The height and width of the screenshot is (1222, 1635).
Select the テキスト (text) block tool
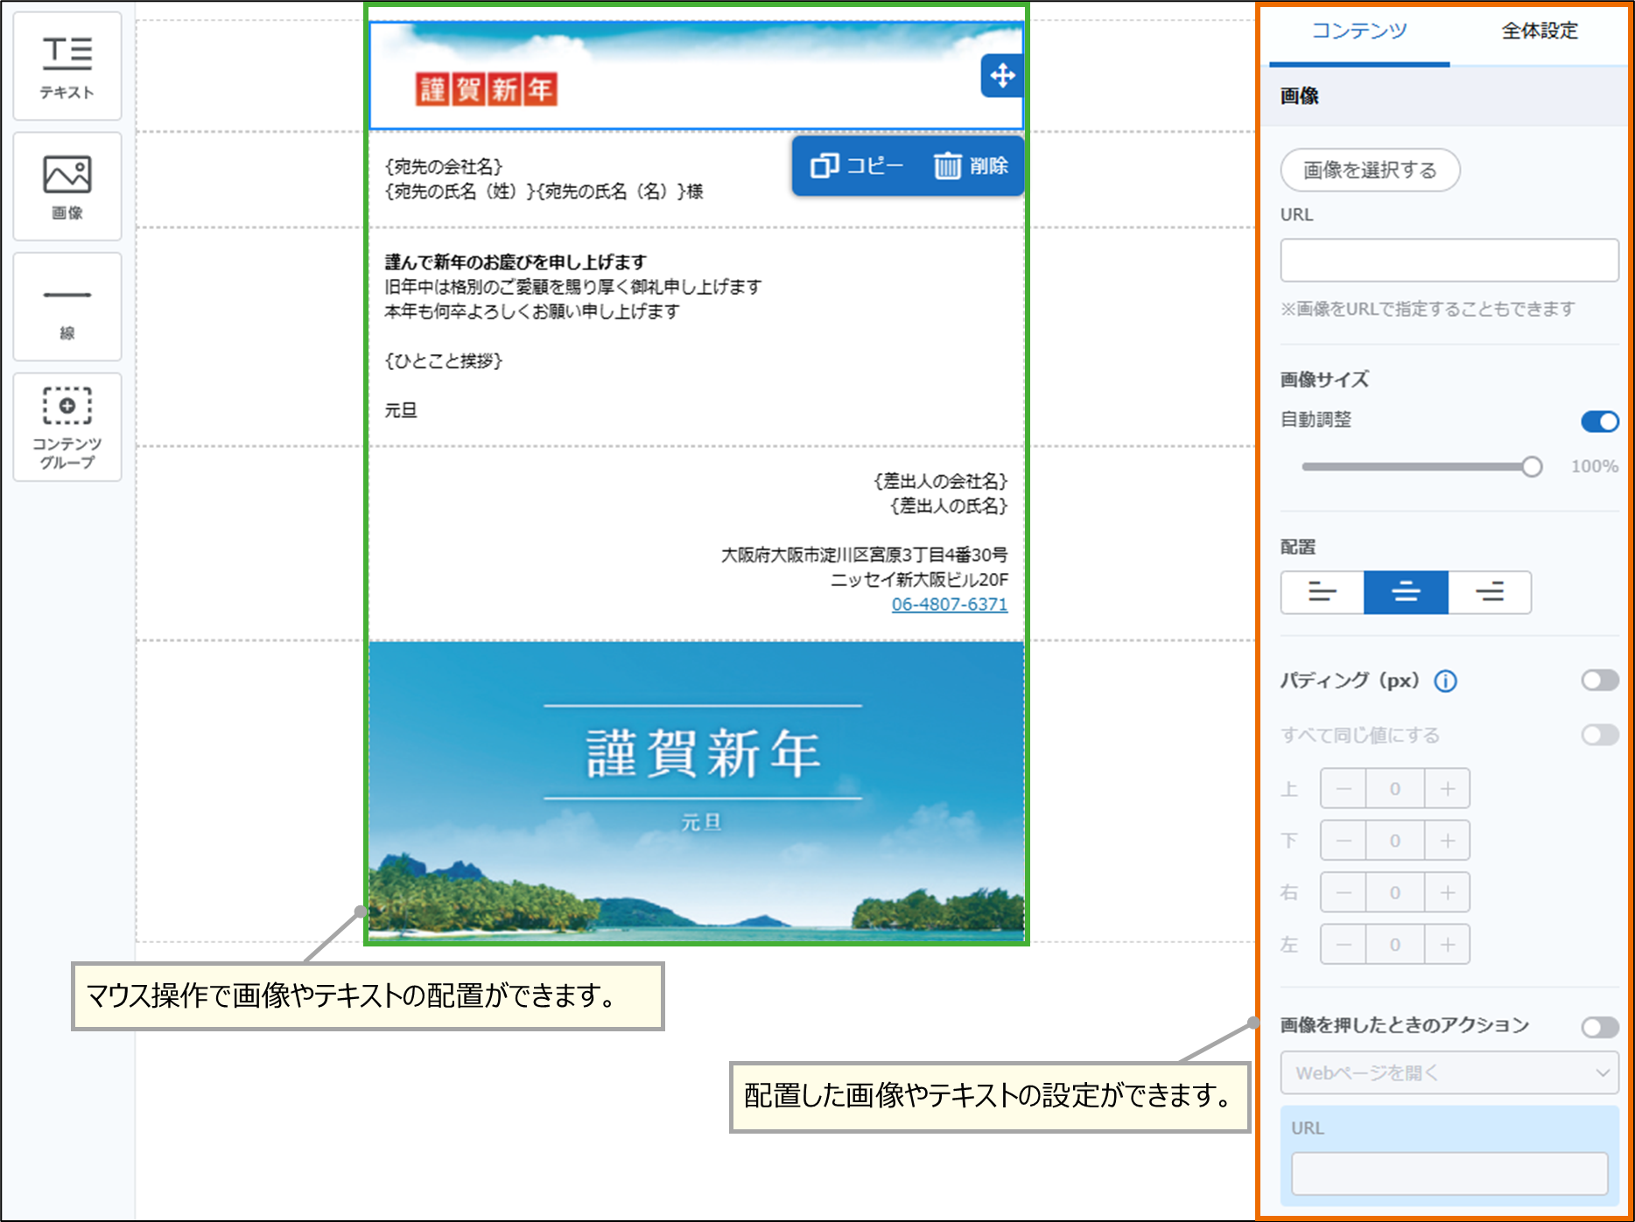pos(67,66)
